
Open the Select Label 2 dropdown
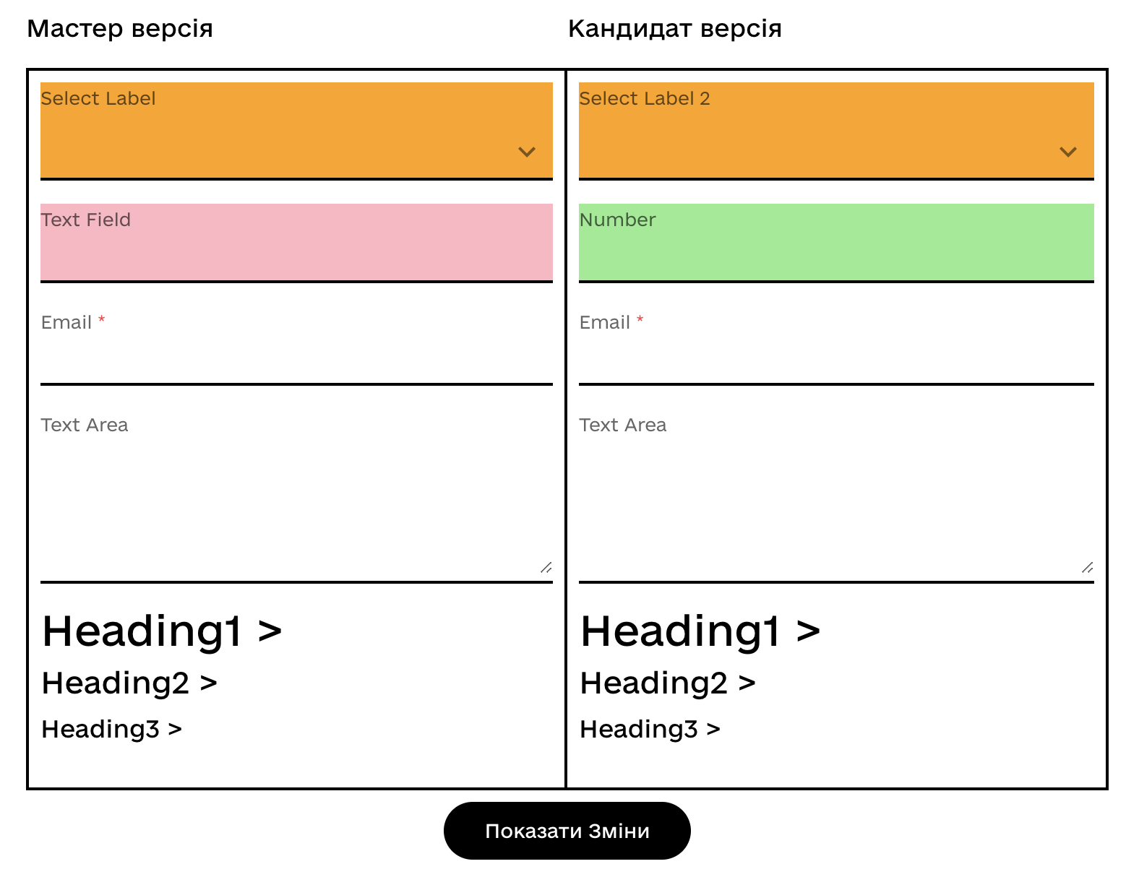tap(836, 131)
